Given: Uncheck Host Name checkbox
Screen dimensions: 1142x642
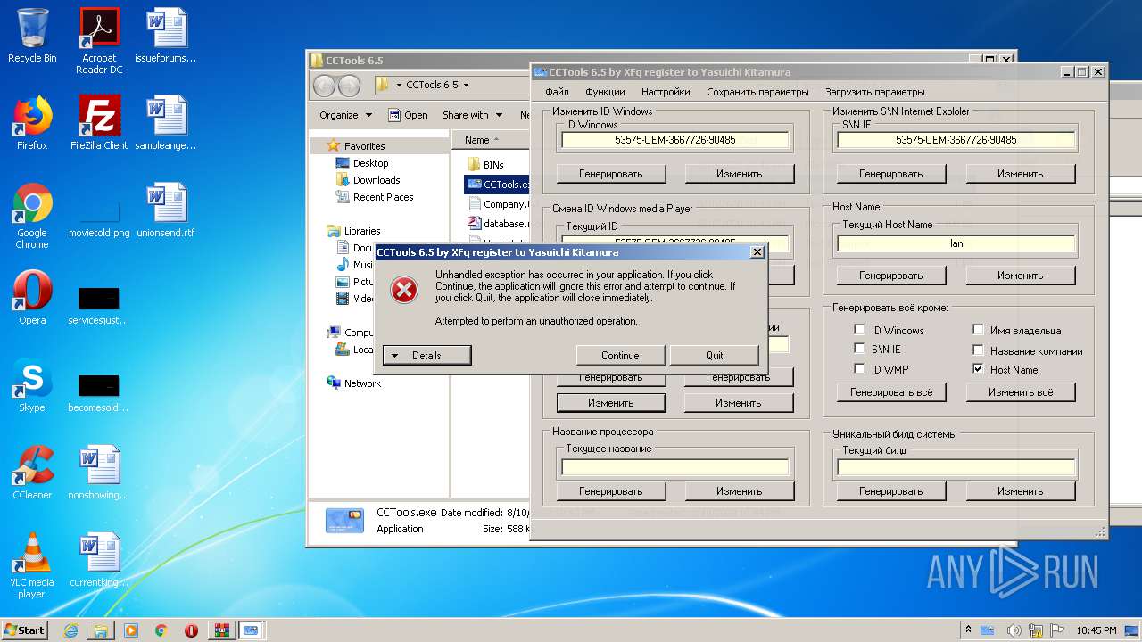Looking at the screenshot, I should 978,368.
